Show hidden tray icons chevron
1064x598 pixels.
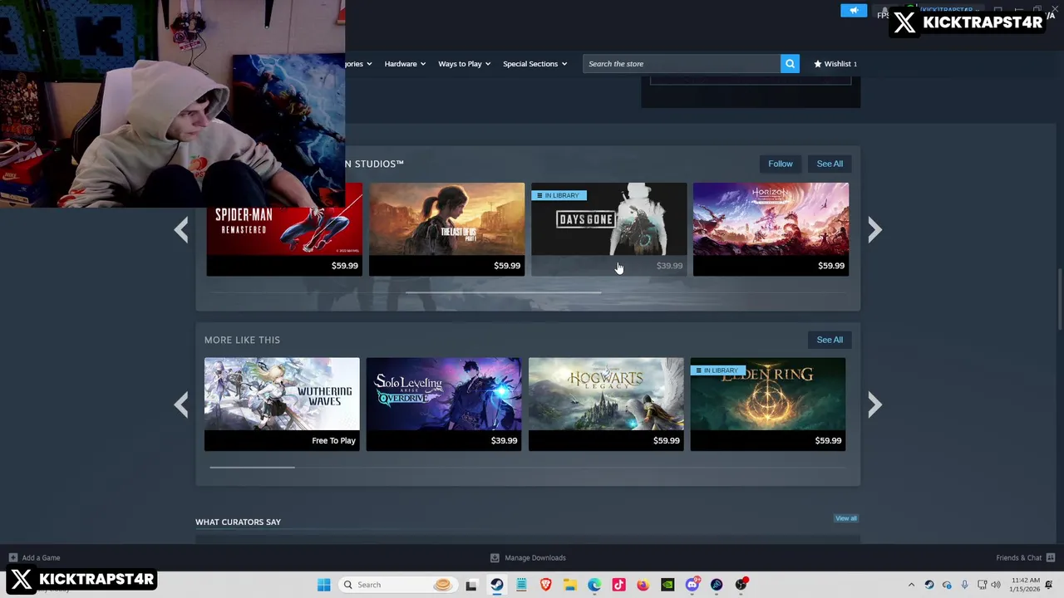pyautogui.click(x=911, y=585)
